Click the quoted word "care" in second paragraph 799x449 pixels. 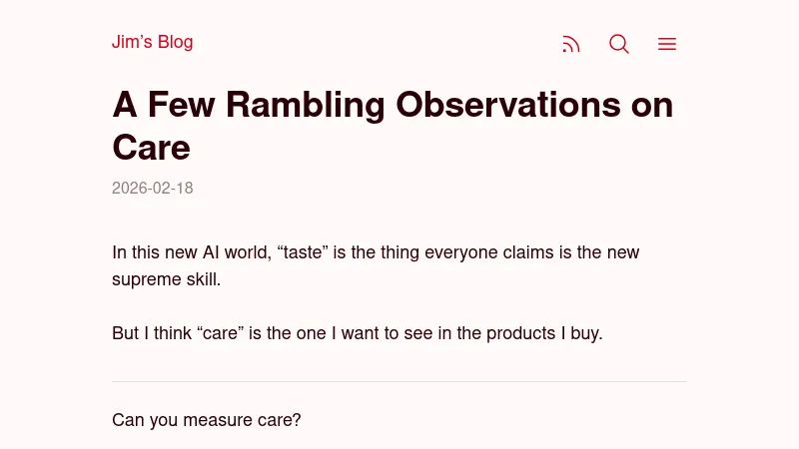221,333
